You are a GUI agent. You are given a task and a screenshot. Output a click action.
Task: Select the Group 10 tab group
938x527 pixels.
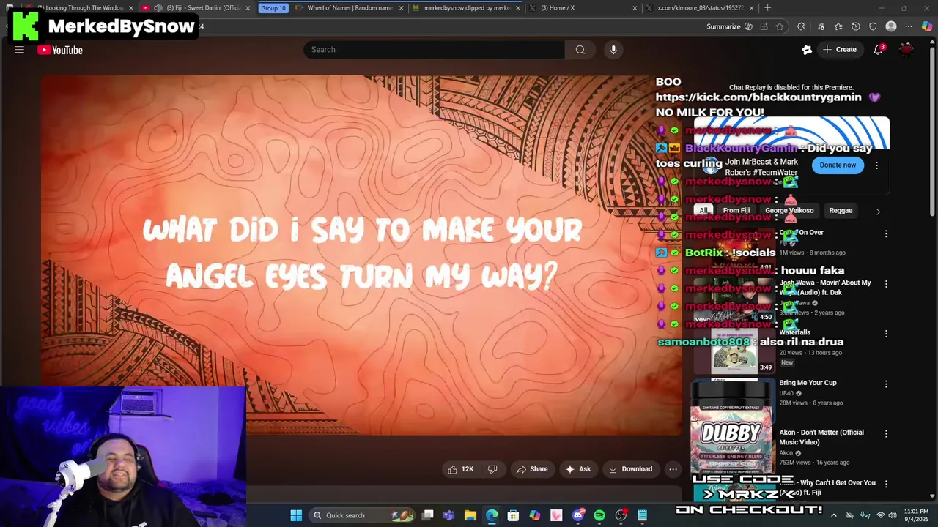pos(273,8)
